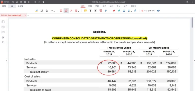Image resolution: width=195 pixels, height=91 pixels.
Task: Select the highlighter tool
Action: (36, 11)
